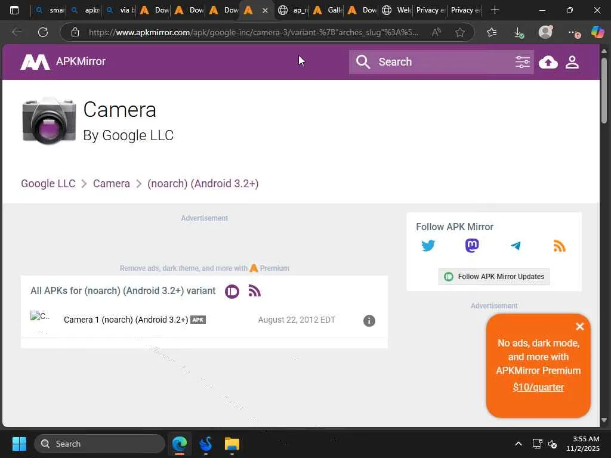Go to Google LLC breadcrumb
611x458 pixels.
(x=48, y=184)
